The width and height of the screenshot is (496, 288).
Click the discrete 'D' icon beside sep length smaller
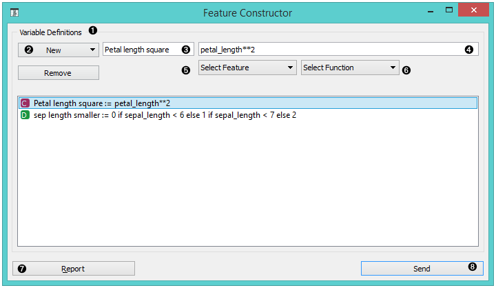click(x=25, y=115)
